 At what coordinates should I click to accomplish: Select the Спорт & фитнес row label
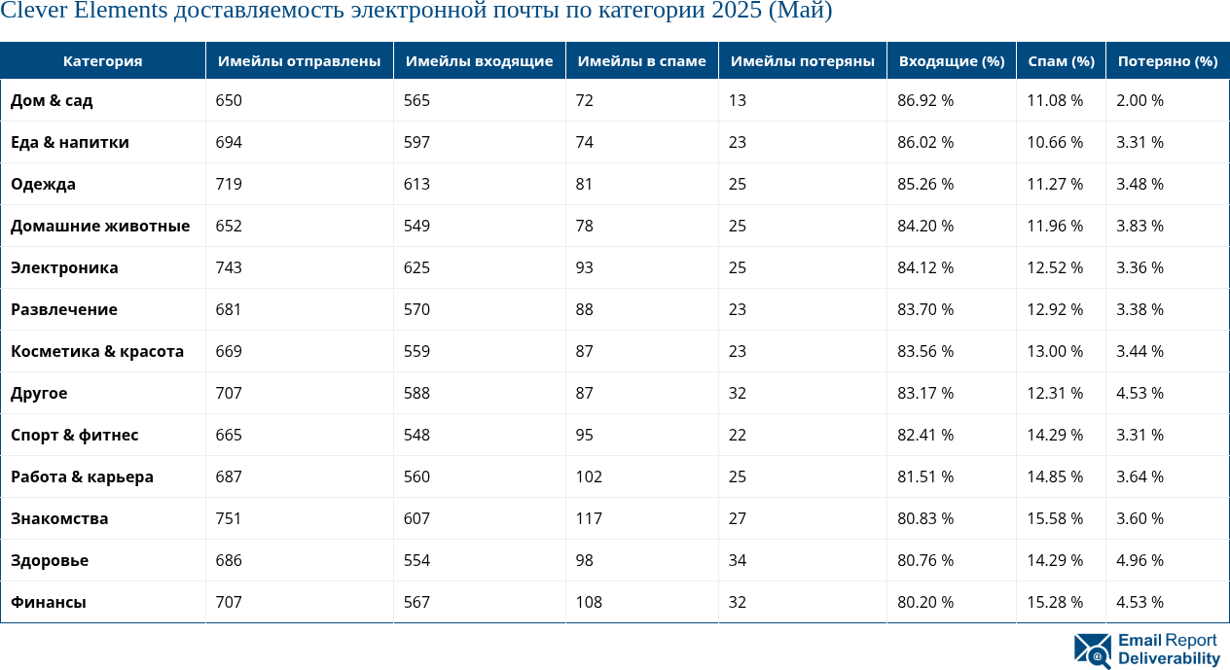pyautogui.click(x=74, y=435)
